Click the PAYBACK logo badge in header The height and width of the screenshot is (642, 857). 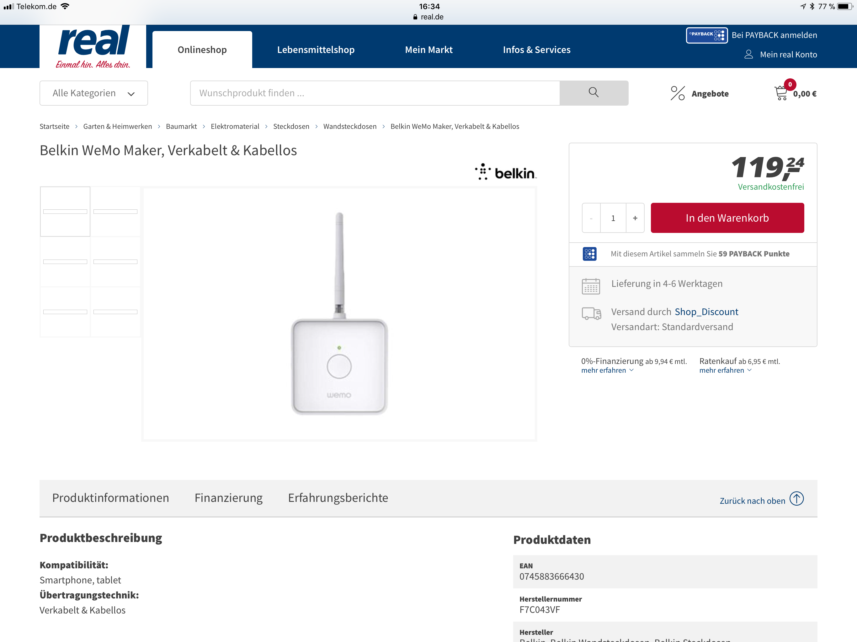click(x=707, y=35)
